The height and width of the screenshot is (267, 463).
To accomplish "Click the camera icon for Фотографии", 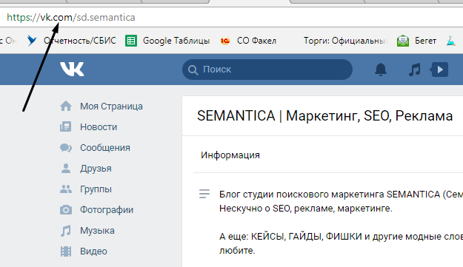I will coord(65,210).
